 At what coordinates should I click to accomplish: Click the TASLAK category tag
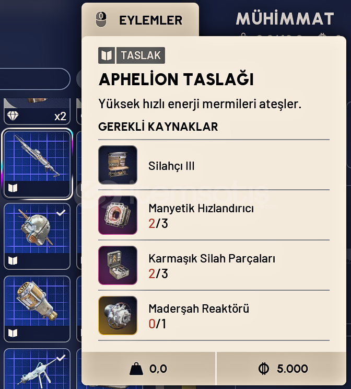pos(141,55)
